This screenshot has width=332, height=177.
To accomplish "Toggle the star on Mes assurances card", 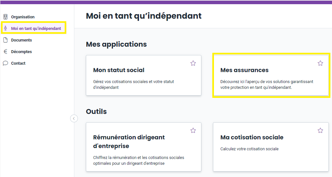I will [320, 63].
